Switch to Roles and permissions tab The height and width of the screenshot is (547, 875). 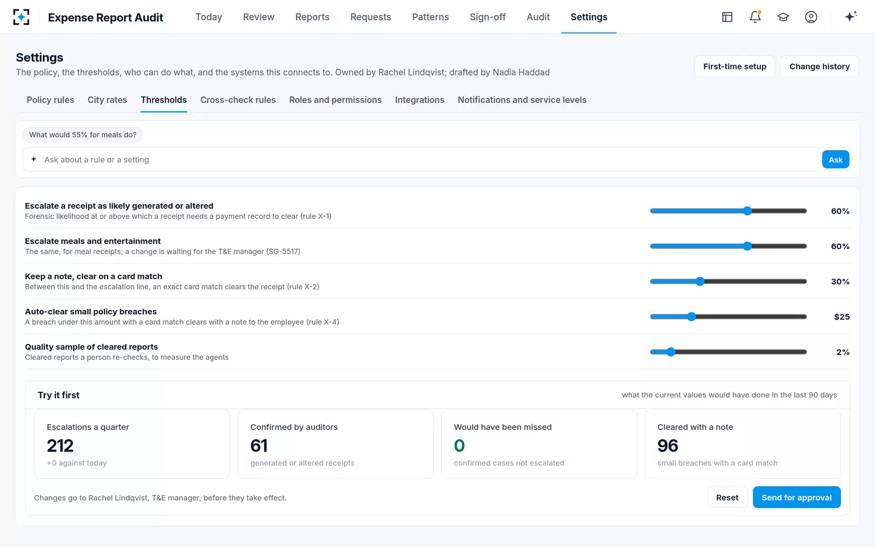coord(335,100)
